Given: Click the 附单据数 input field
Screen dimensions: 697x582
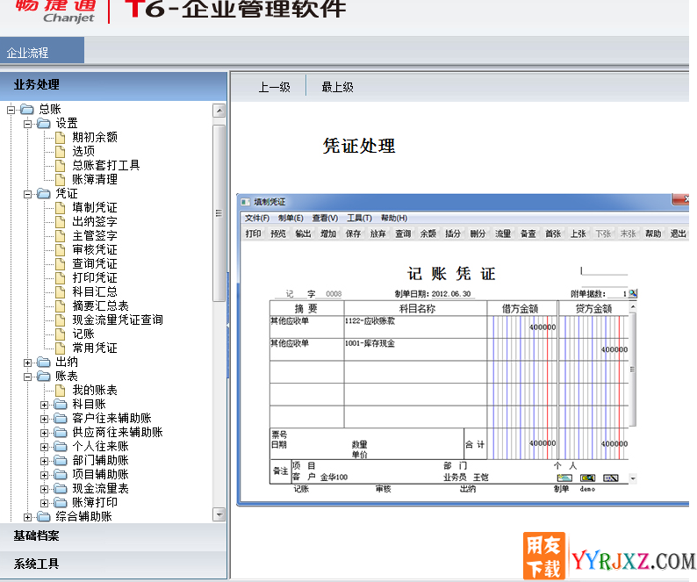Looking at the screenshot, I should tap(617, 293).
